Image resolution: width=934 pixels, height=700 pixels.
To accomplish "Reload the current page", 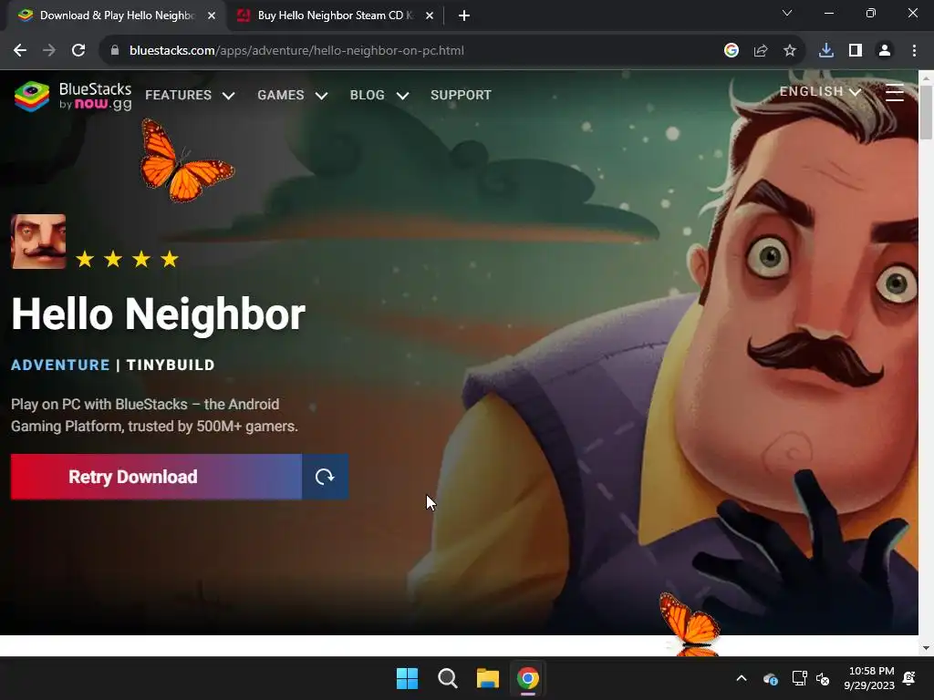I will tap(78, 51).
